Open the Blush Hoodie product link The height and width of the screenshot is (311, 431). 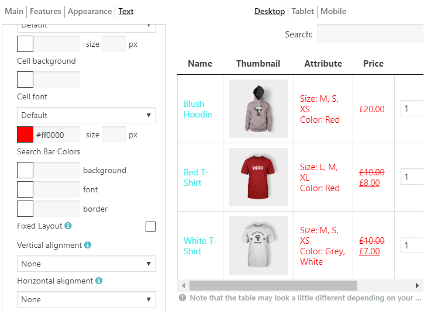coord(198,109)
